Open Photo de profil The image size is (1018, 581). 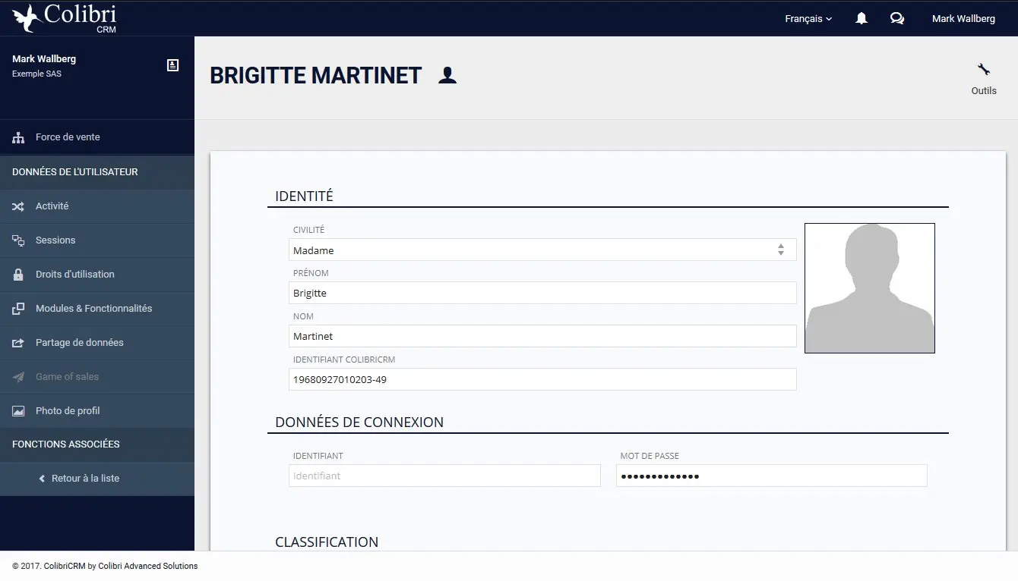click(97, 411)
